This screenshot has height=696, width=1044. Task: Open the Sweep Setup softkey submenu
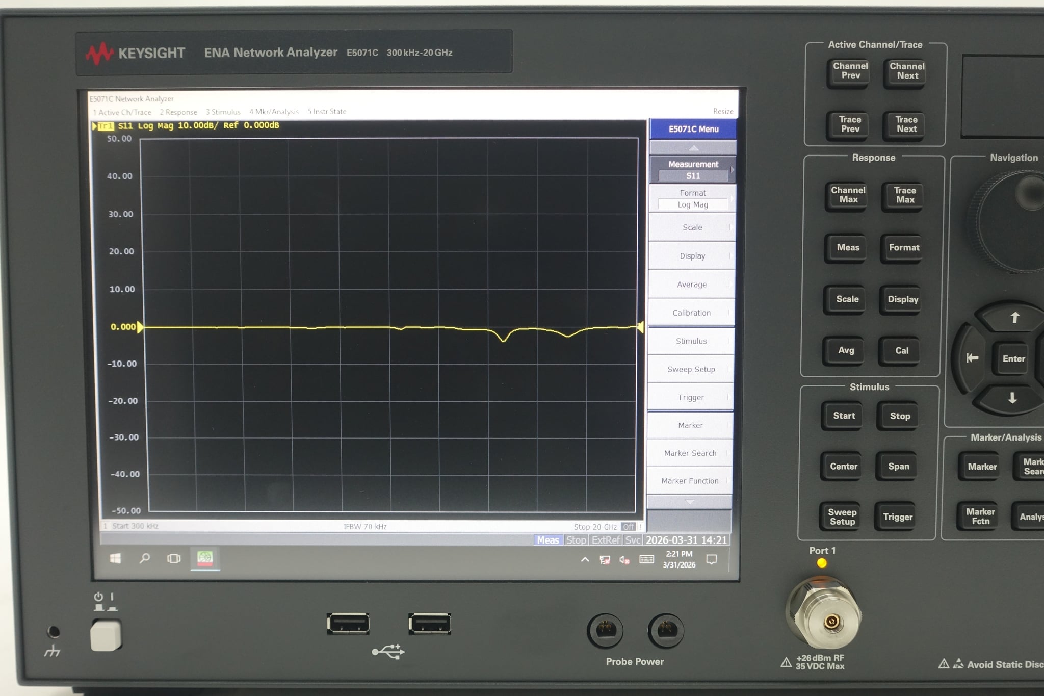click(691, 369)
